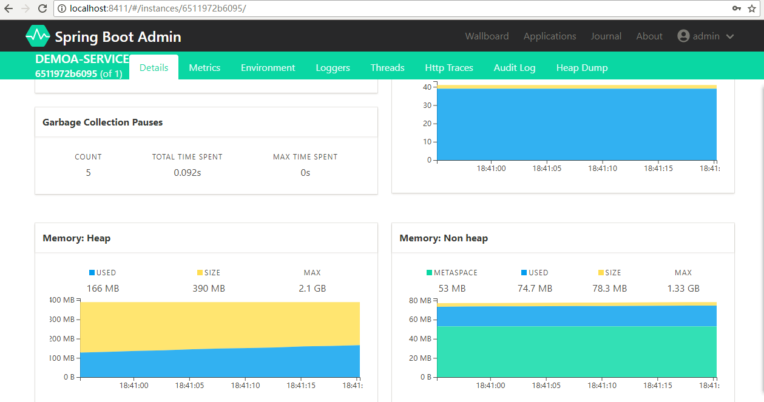The image size is (764, 402).
Task: Open the Http Traces tab
Action: pos(449,67)
